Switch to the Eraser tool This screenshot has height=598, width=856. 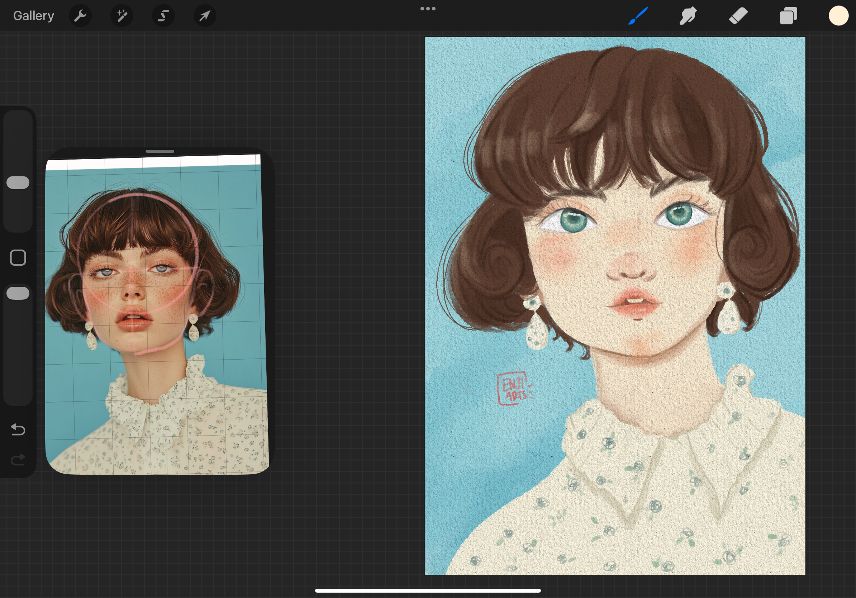[x=738, y=16]
